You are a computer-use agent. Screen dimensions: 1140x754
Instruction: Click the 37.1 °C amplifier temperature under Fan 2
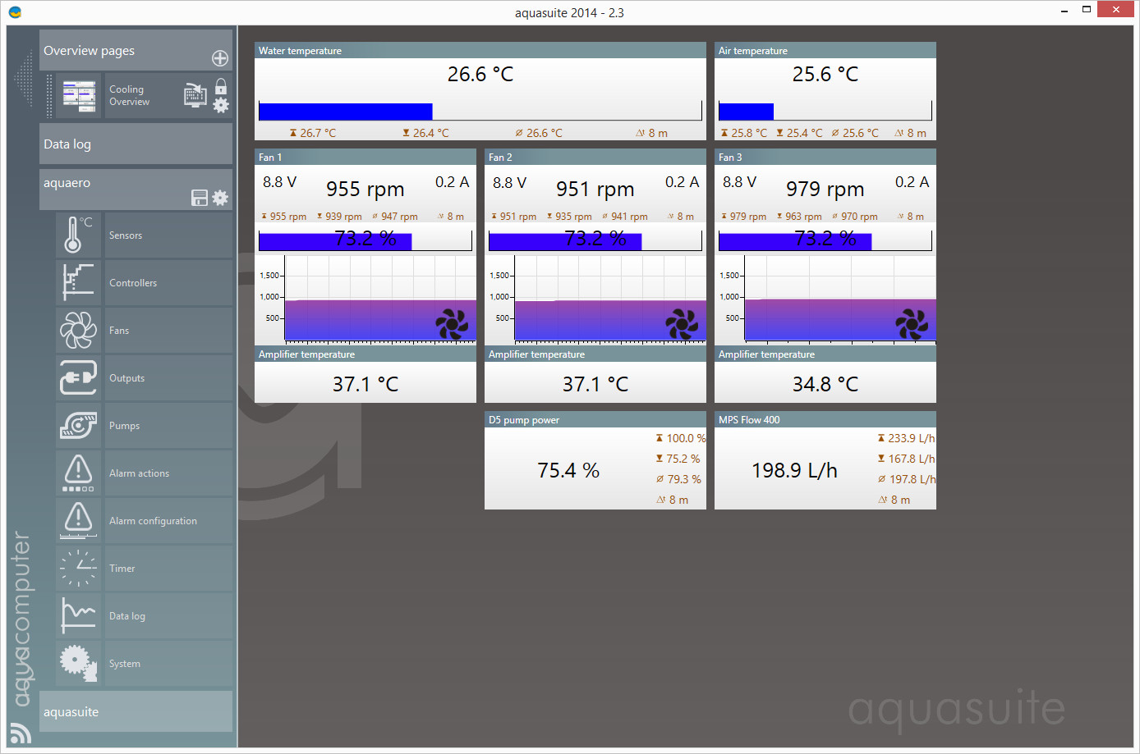pos(595,384)
